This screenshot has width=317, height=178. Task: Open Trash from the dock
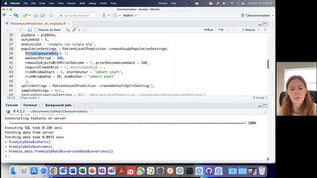click(x=262, y=171)
